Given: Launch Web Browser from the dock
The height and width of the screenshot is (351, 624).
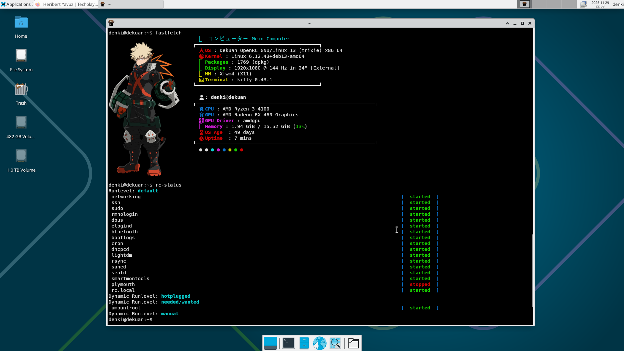Looking at the screenshot, I should click(319, 343).
